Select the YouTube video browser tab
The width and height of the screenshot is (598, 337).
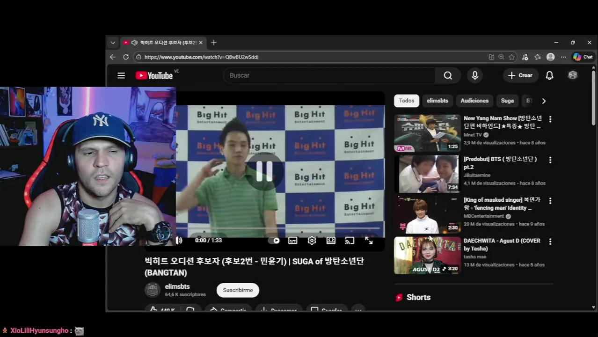point(163,43)
